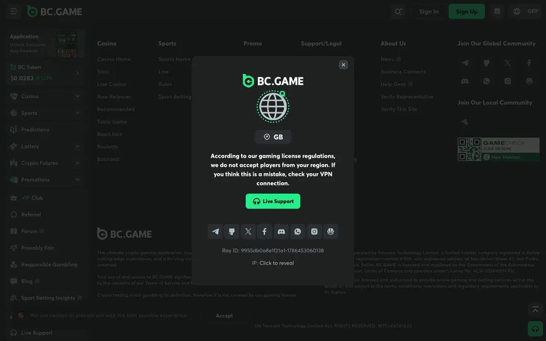Open Verify This Site link
The image size is (546, 341).
tap(399, 109)
